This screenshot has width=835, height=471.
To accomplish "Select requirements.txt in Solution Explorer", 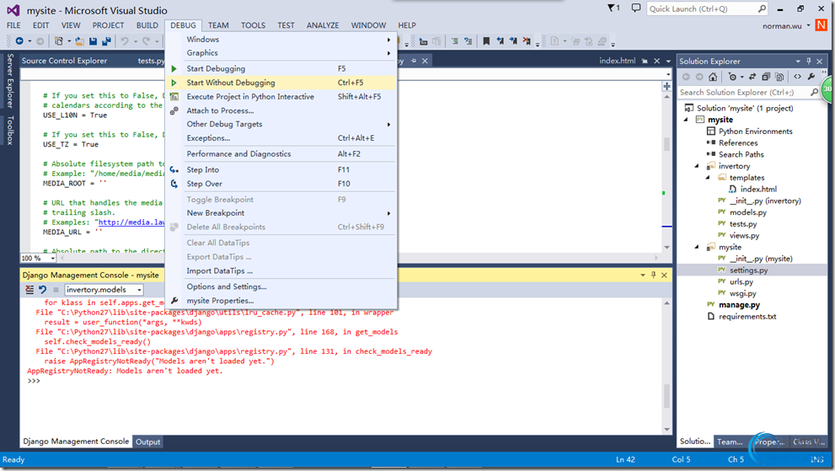I will click(747, 317).
